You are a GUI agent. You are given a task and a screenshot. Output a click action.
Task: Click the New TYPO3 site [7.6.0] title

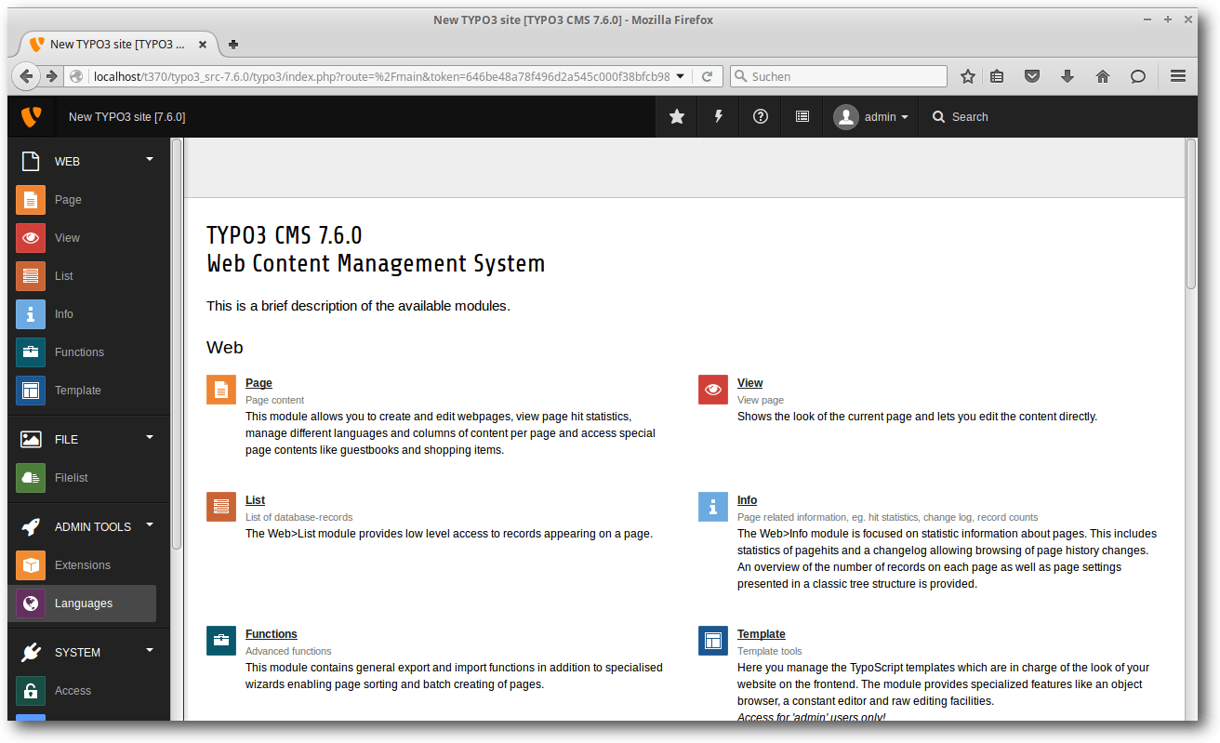tap(126, 117)
